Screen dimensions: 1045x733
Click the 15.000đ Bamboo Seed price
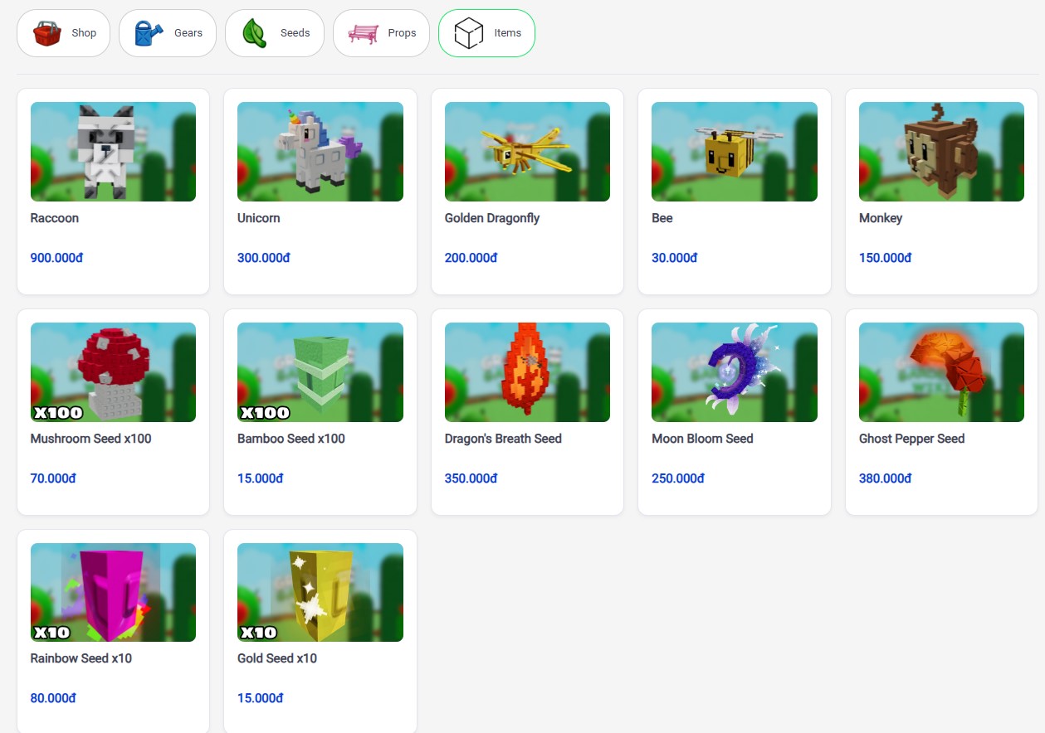pos(261,478)
